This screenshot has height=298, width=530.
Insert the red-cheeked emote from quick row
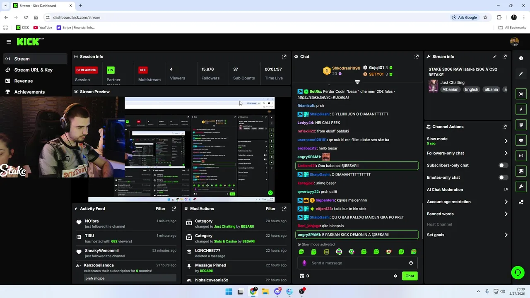point(389,252)
